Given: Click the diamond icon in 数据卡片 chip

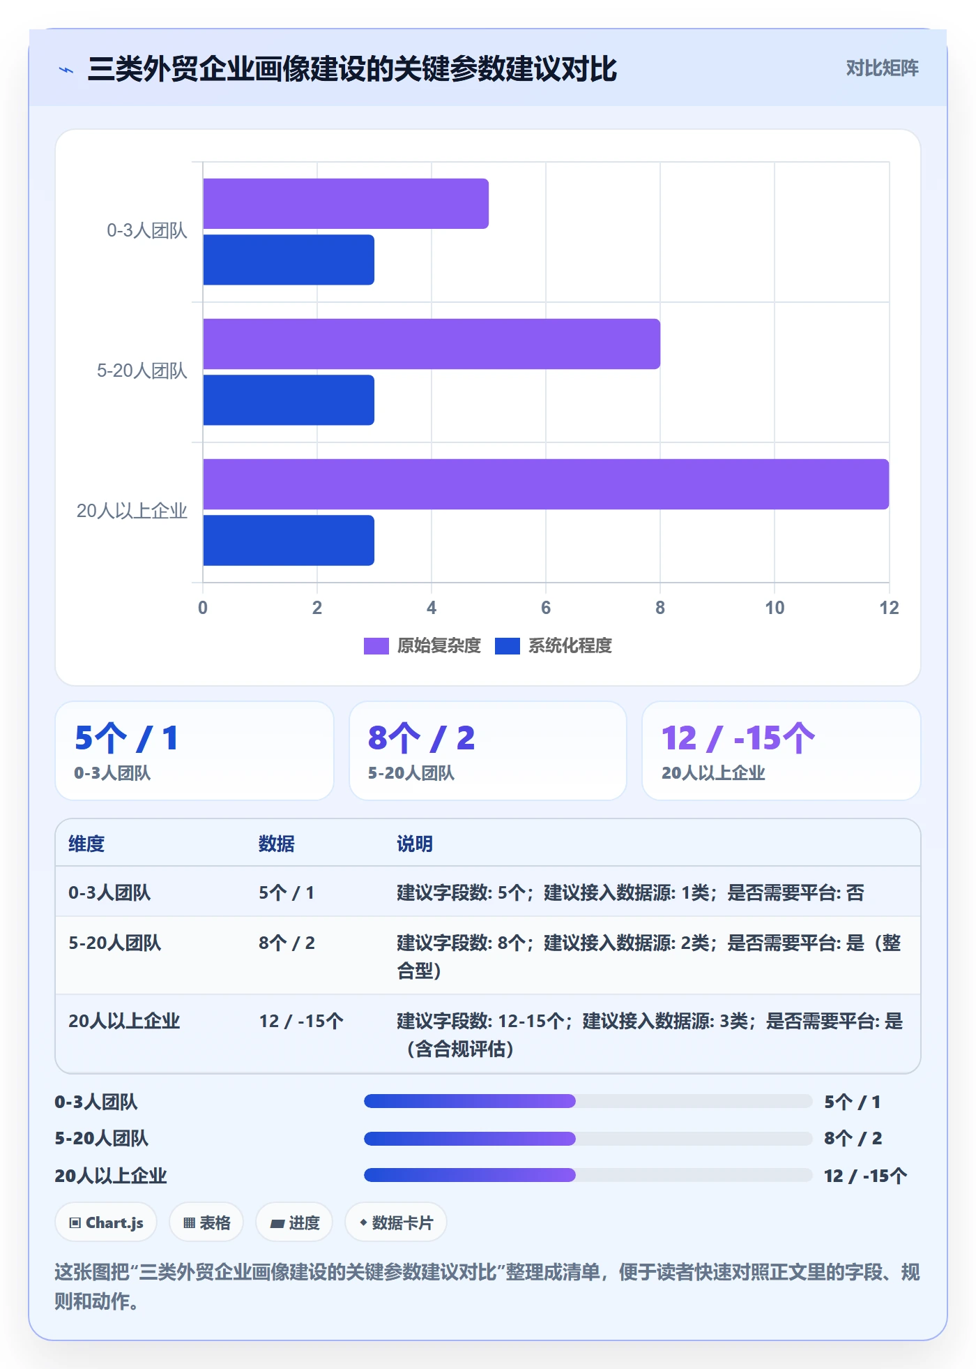Looking at the screenshot, I should tap(363, 1223).
